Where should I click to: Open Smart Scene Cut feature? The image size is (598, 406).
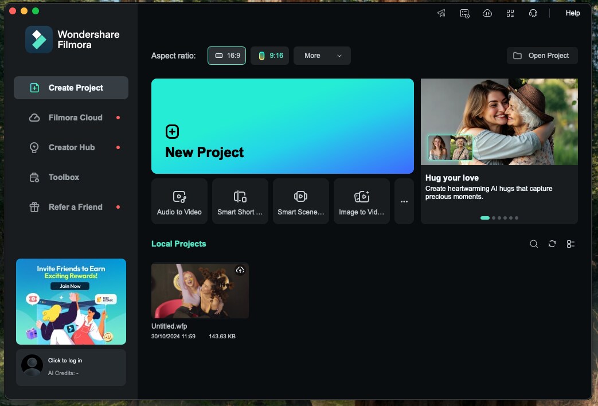301,201
